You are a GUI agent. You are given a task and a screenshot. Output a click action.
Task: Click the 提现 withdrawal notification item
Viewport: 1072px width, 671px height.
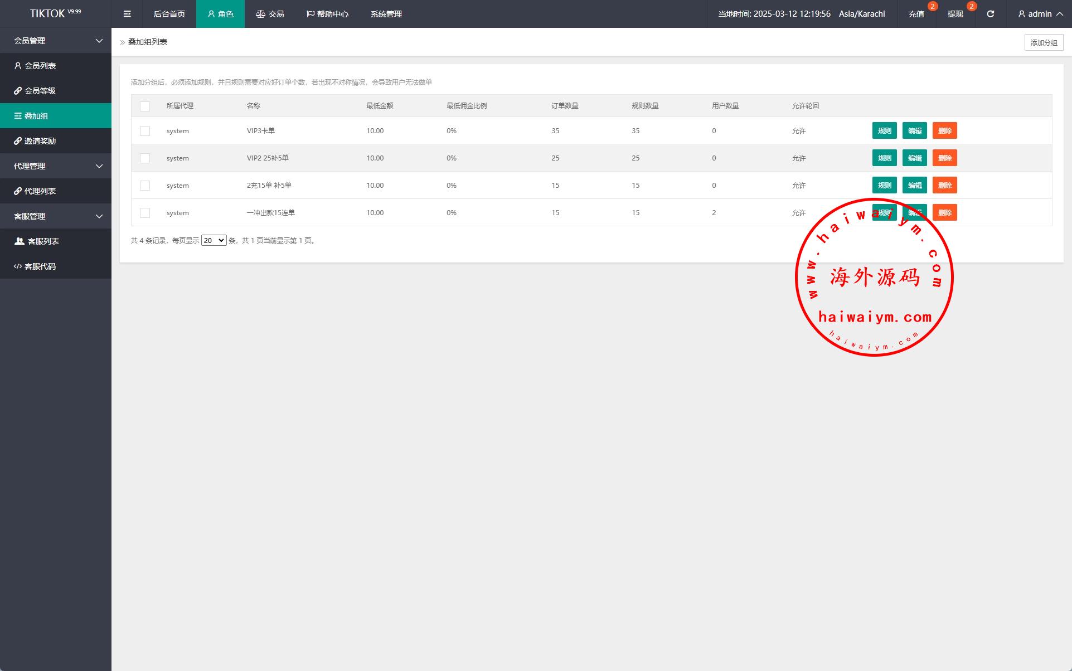click(x=955, y=14)
